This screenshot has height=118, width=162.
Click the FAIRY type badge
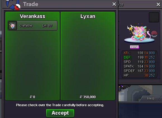[134, 47]
